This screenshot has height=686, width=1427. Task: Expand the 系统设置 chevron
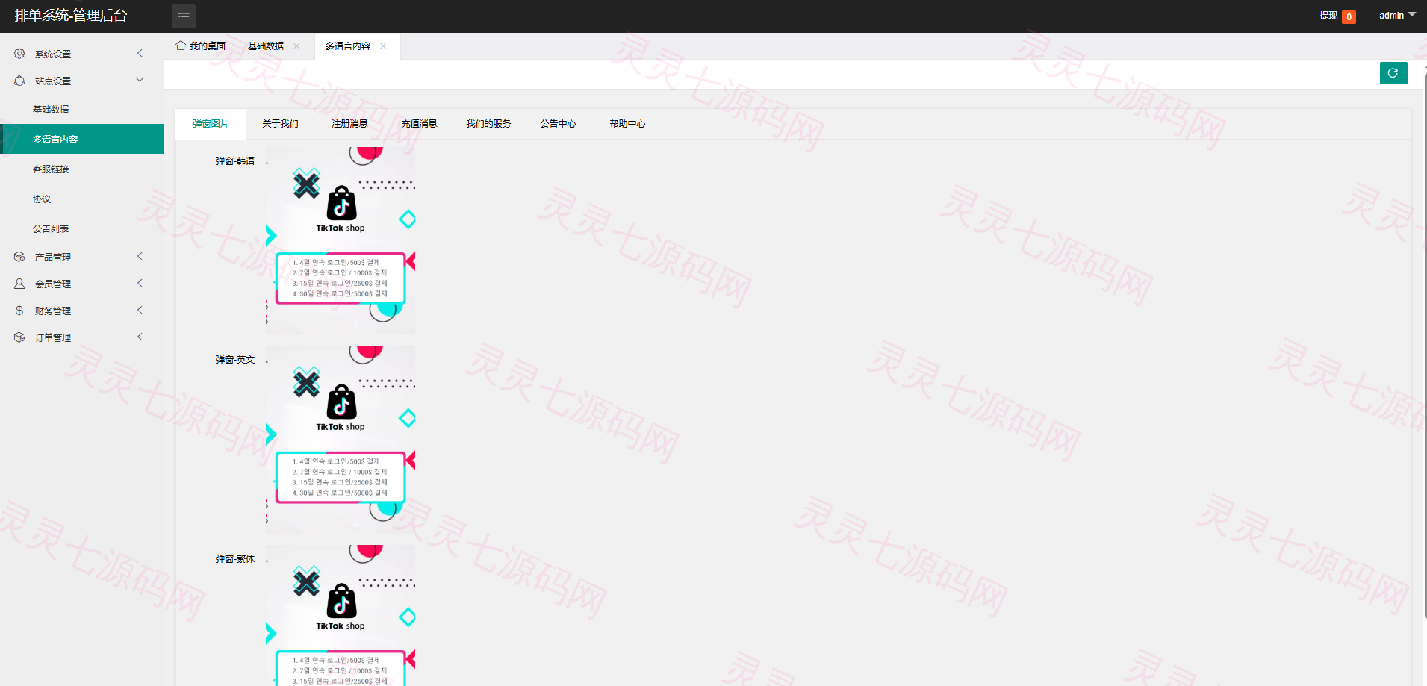[140, 53]
